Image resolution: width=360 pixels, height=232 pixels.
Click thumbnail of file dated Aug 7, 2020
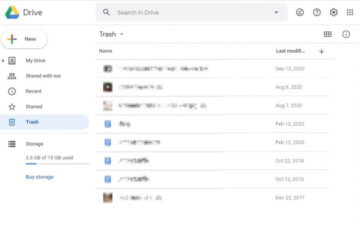(x=108, y=106)
